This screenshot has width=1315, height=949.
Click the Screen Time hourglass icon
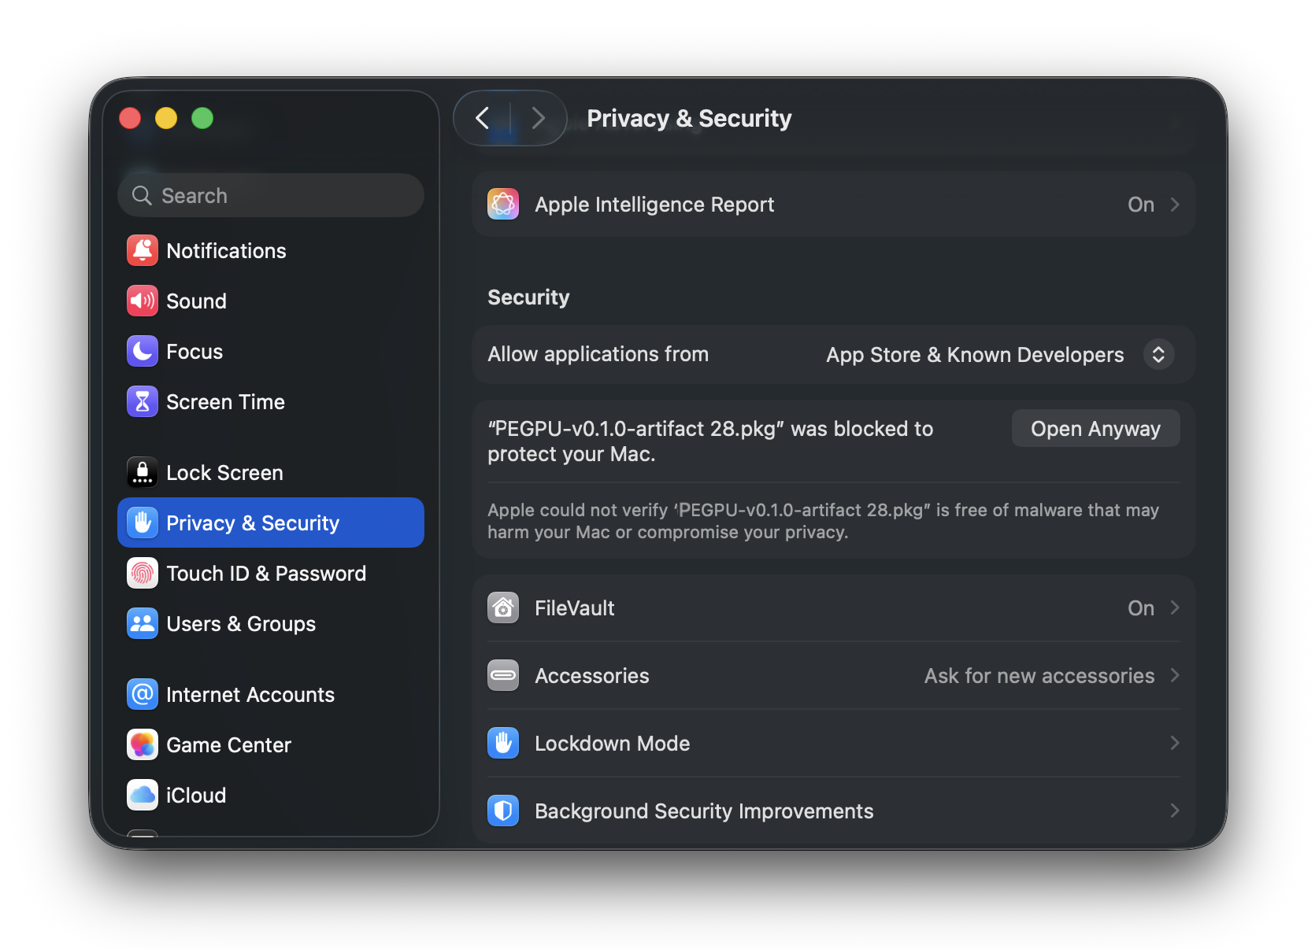(143, 402)
